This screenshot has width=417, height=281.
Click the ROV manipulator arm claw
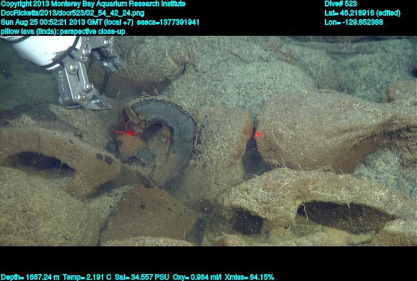[x=82, y=72]
